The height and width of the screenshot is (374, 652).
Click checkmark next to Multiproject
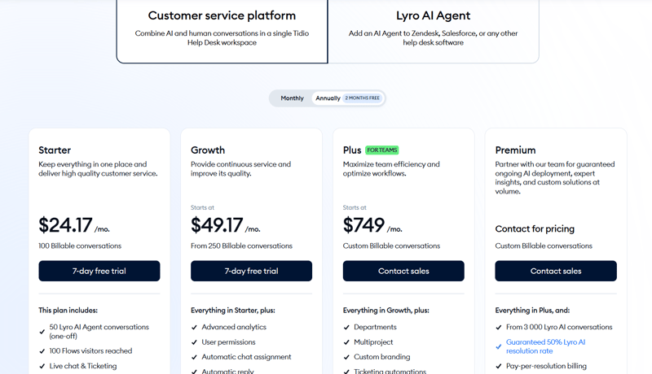tap(347, 342)
